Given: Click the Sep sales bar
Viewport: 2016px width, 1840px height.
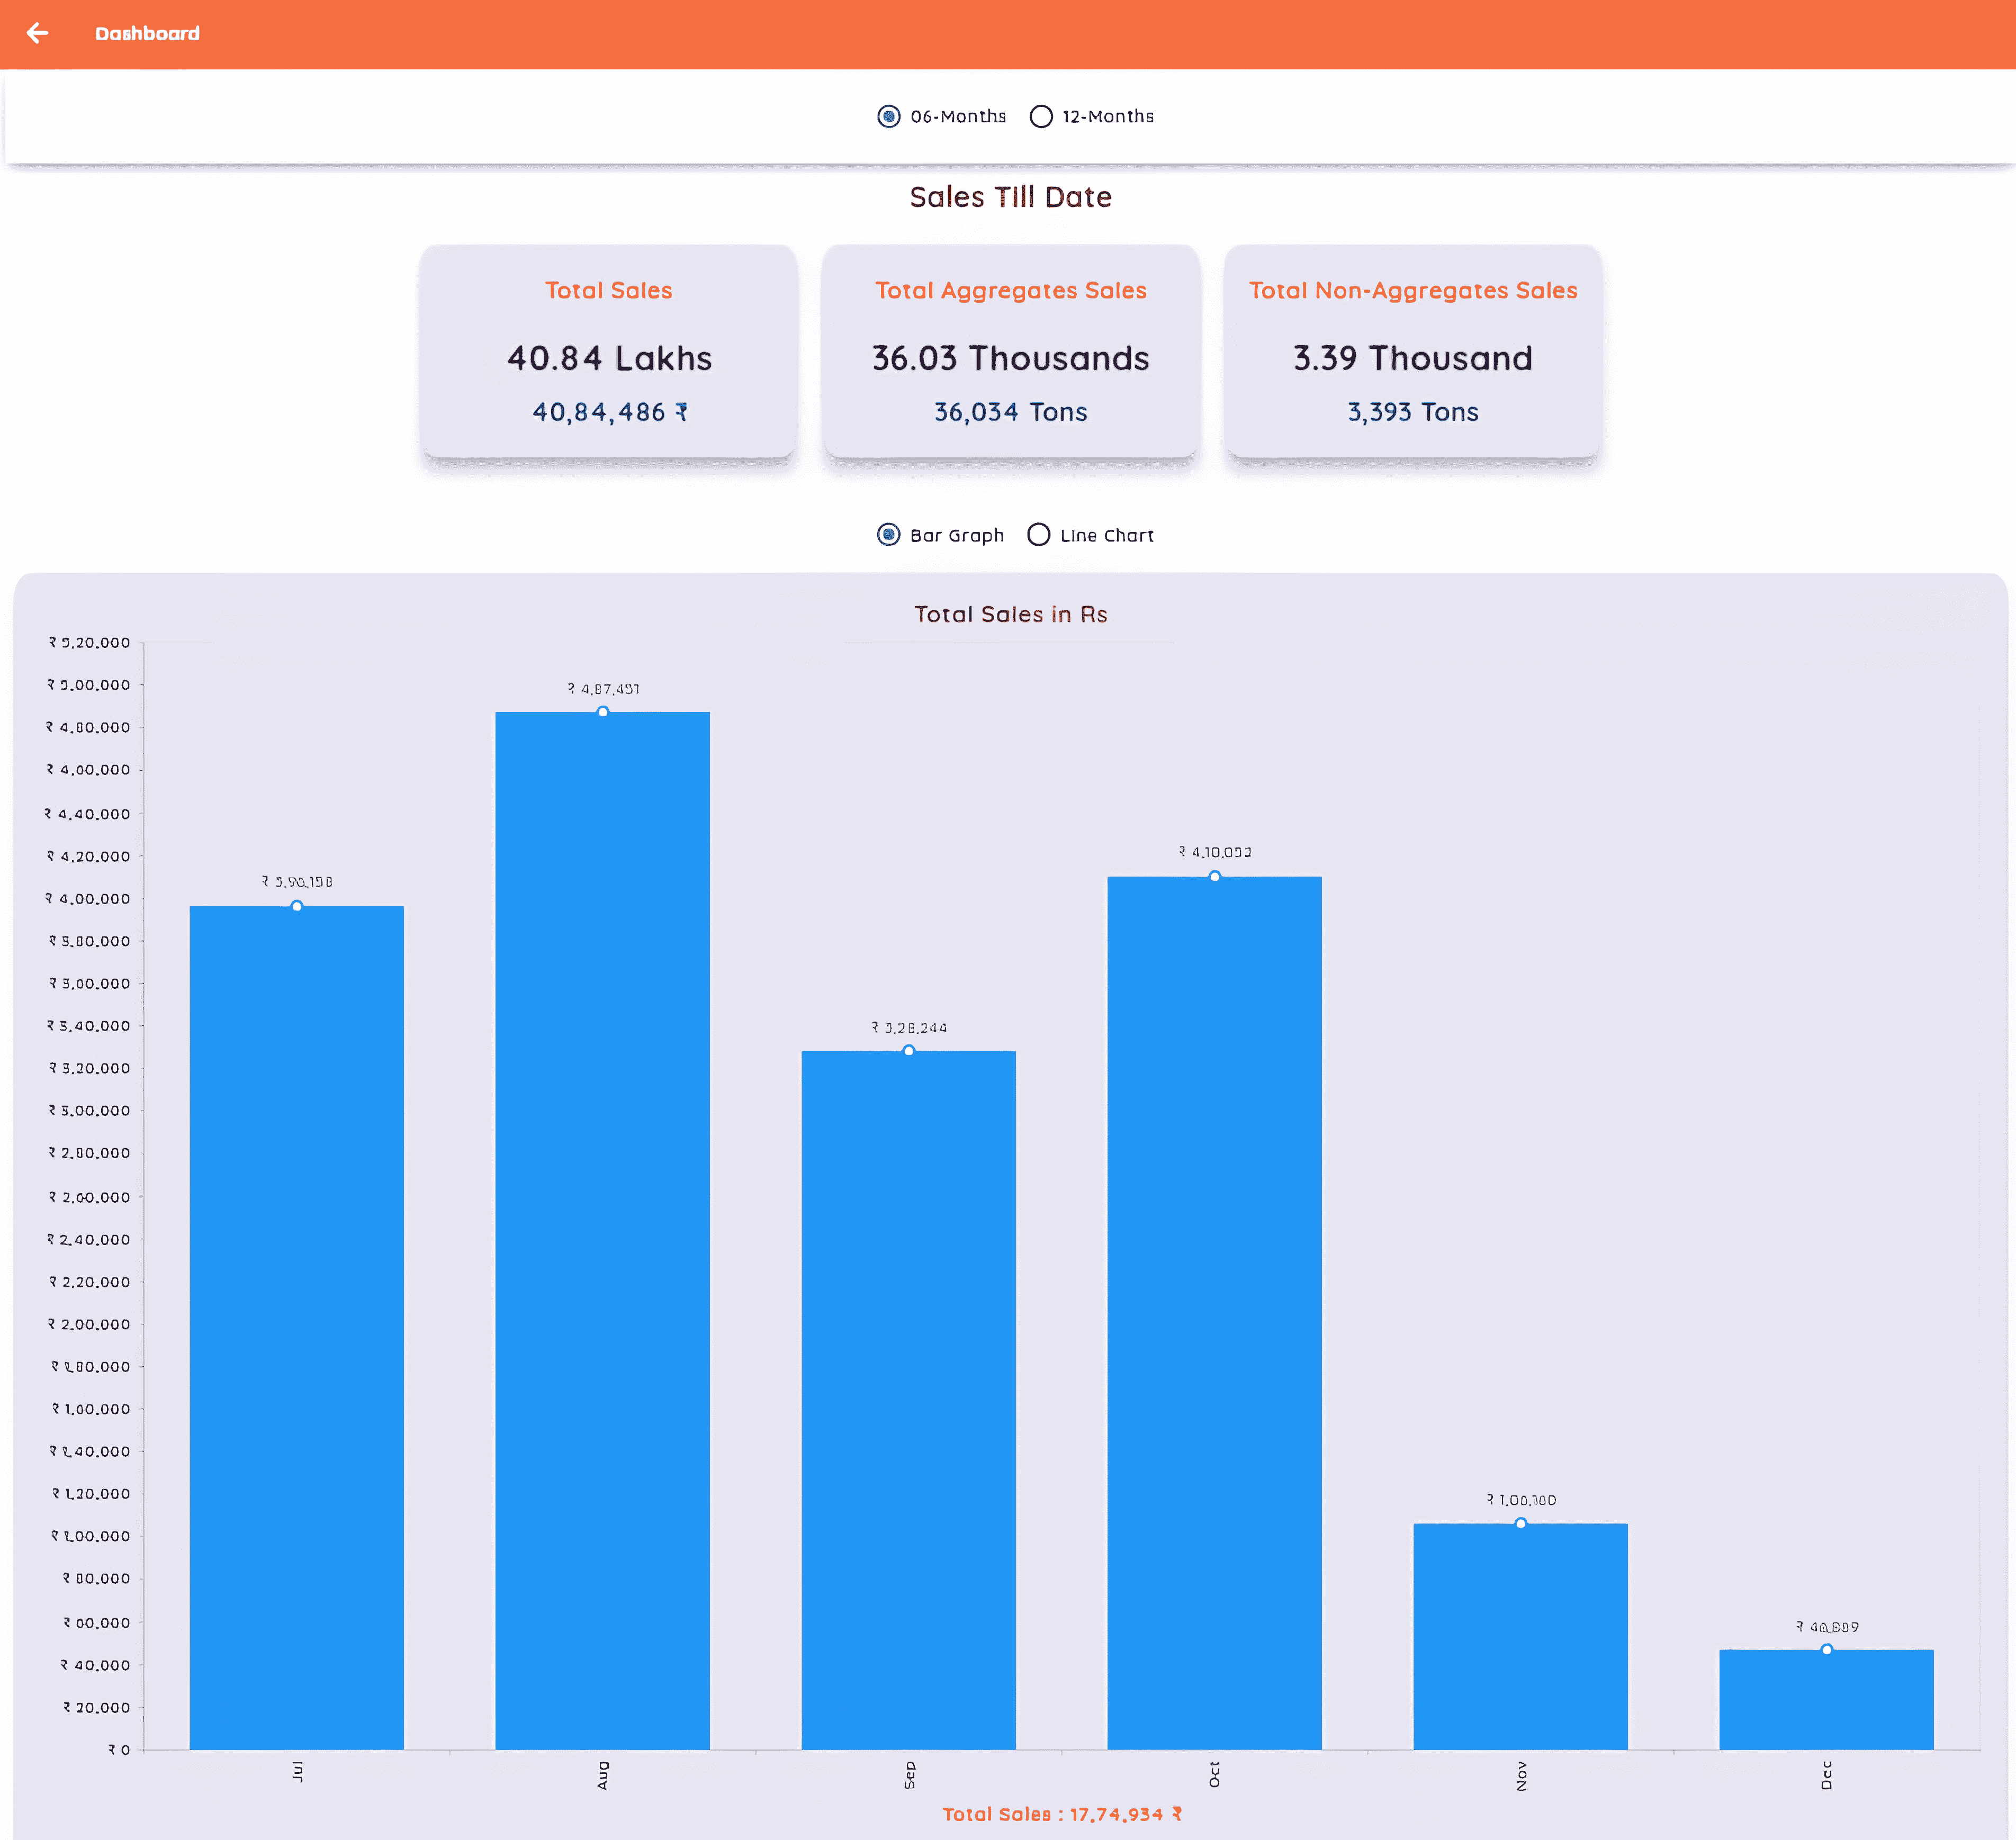Looking at the screenshot, I should 909,1399.
